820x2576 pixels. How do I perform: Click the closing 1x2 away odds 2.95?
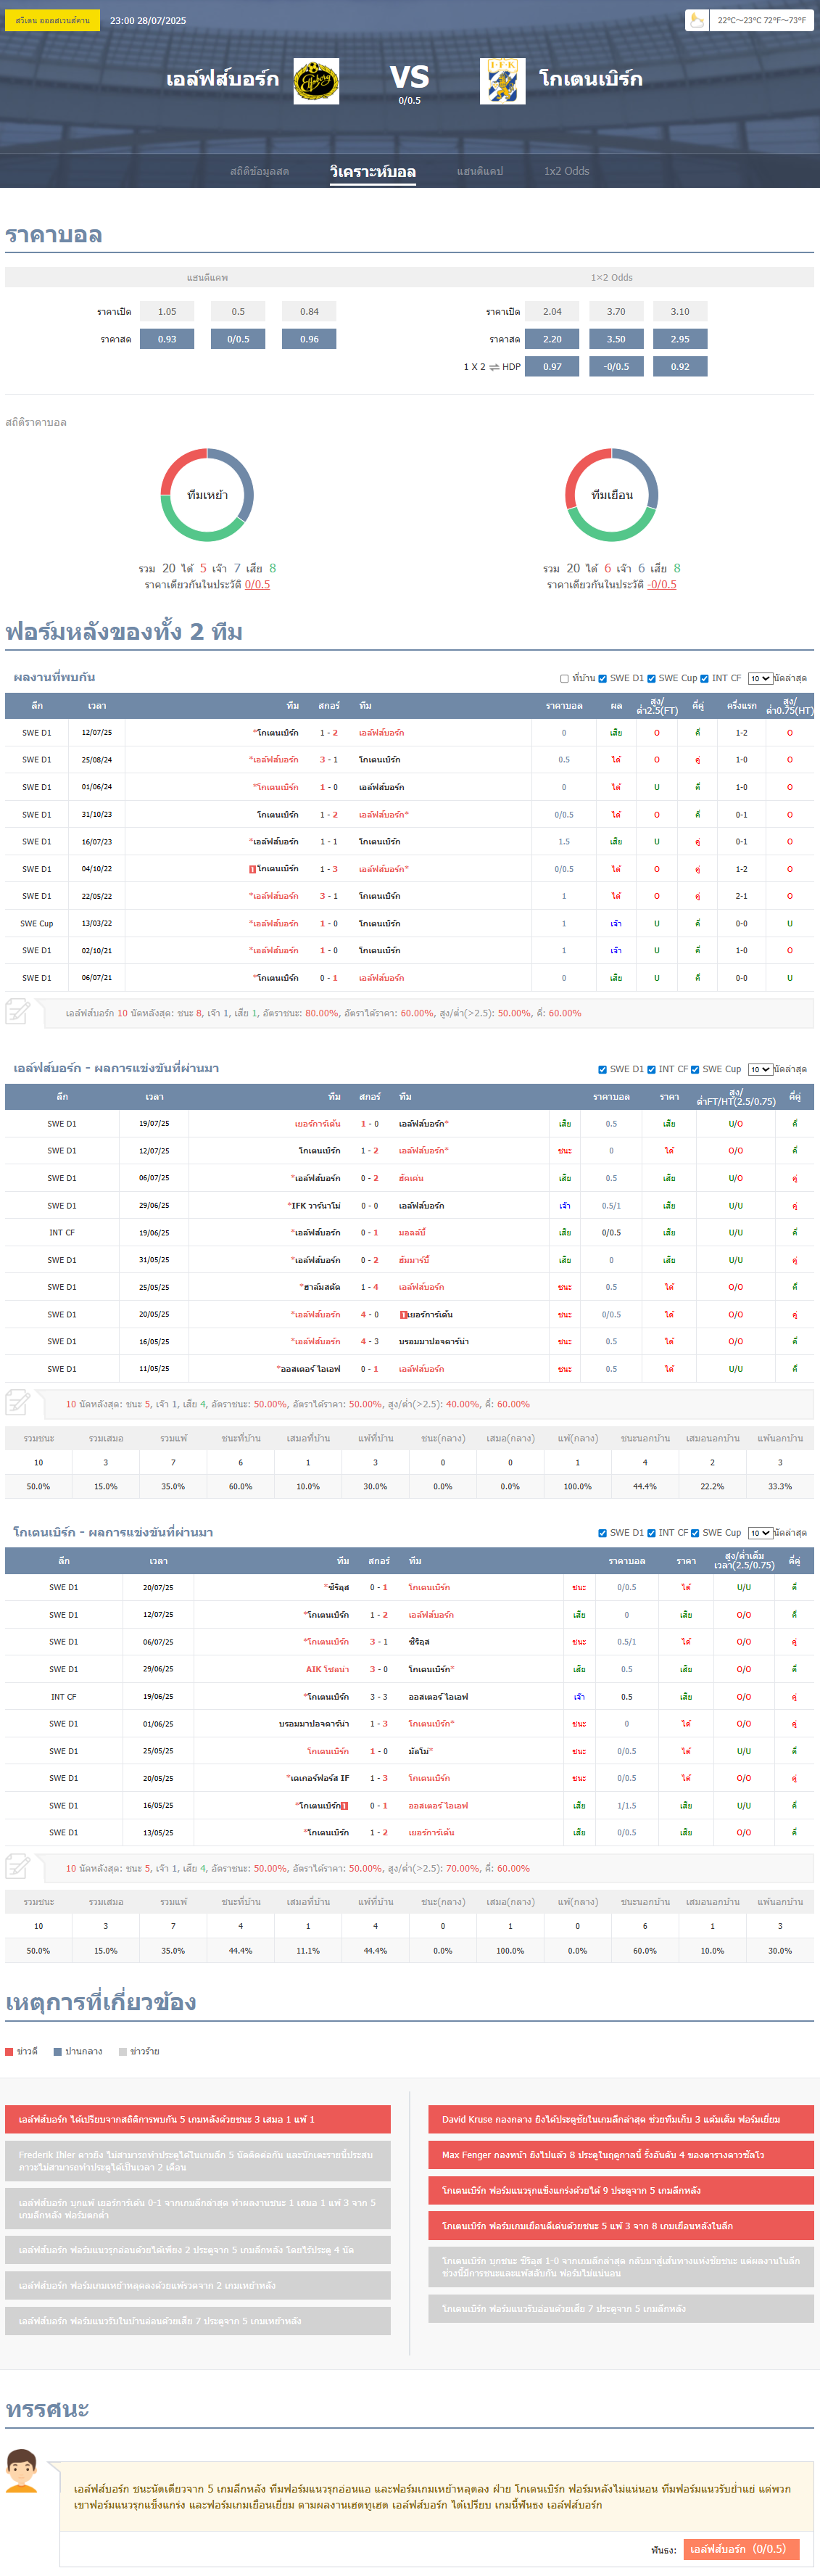pyautogui.click(x=680, y=339)
